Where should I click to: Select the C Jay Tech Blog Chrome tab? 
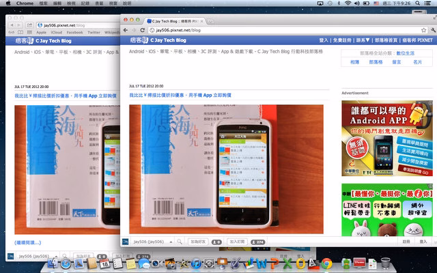[174, 21]
